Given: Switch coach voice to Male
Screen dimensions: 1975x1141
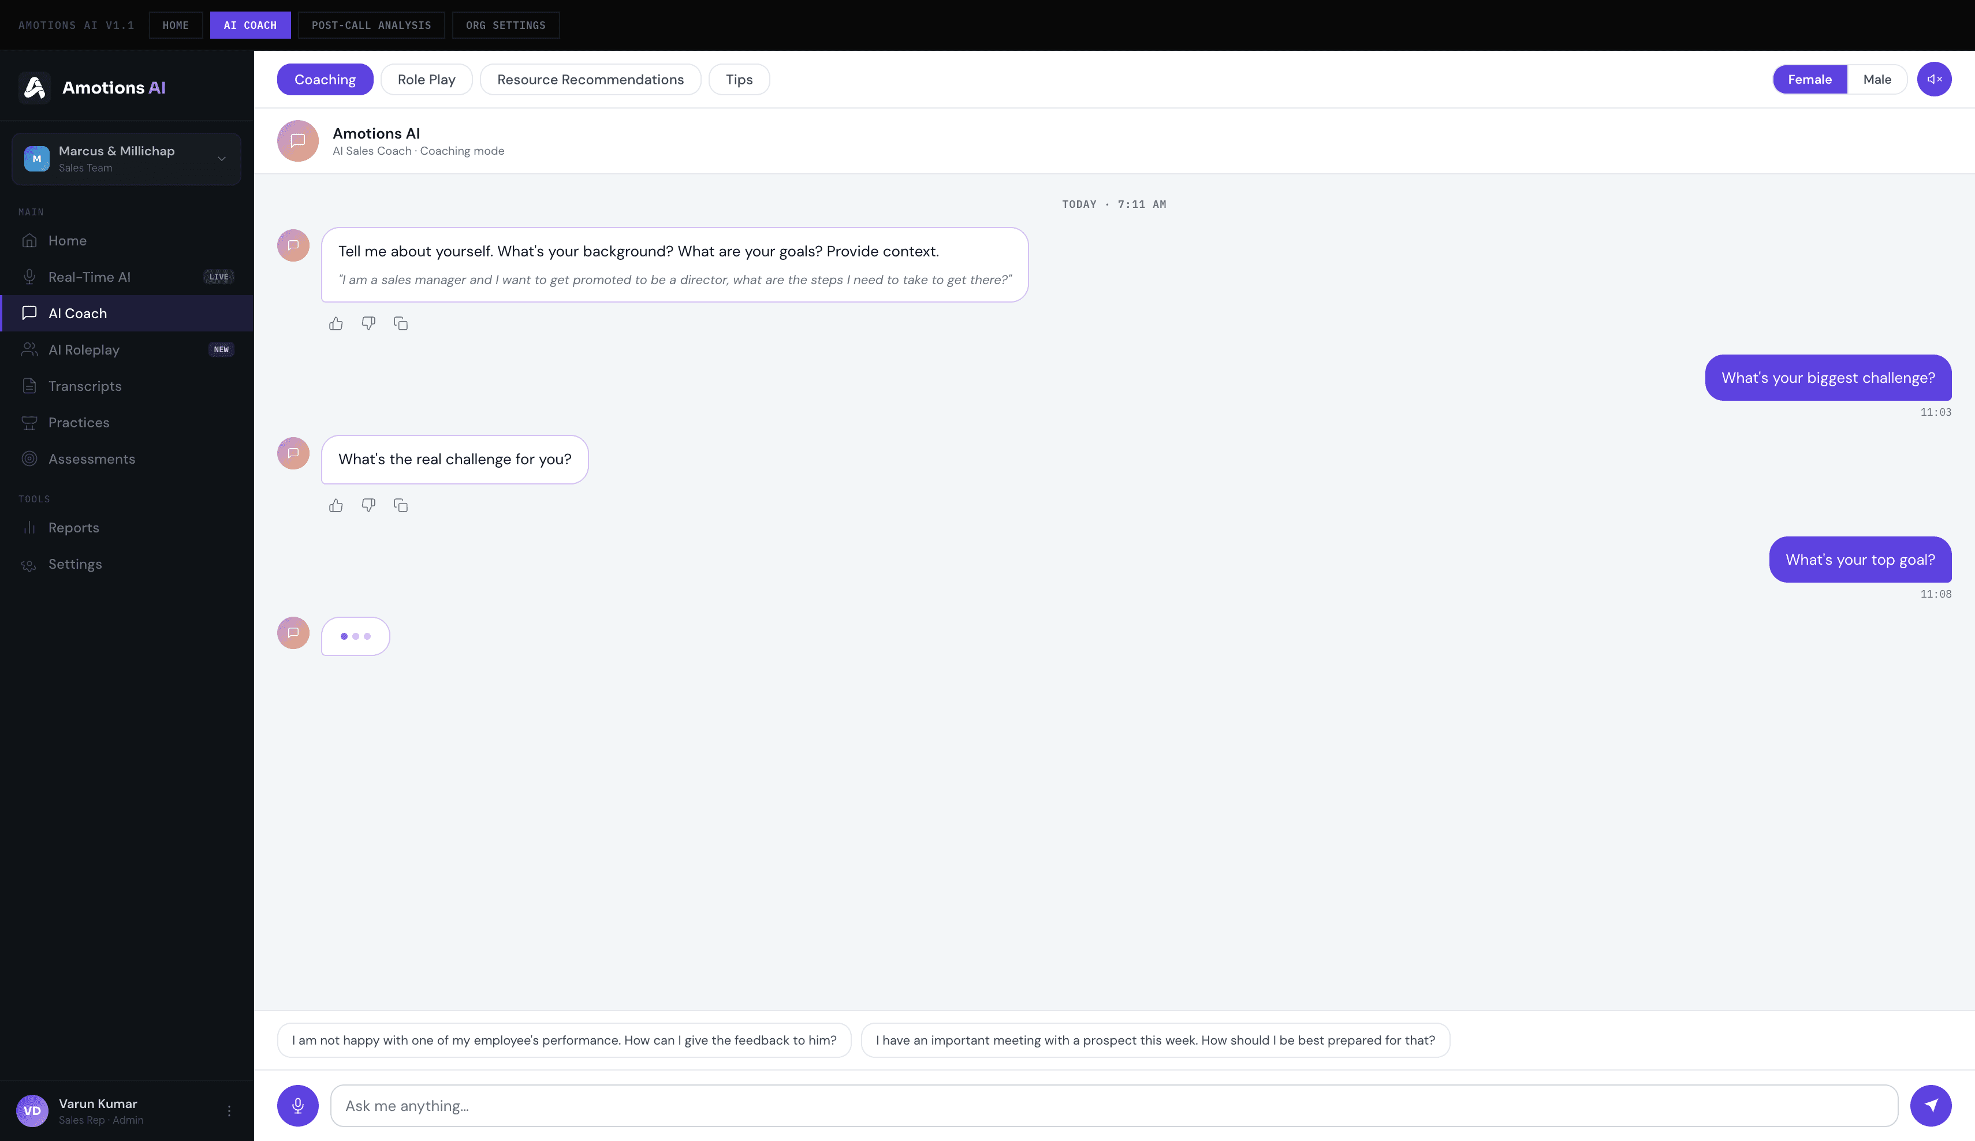Looking at the screenshot, I should tap(1876, 79).
